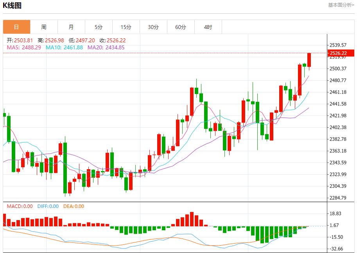This screenshot has width=357, height=253.
Task: Select the 30分 timeframe tab
Action: [153, 27]
